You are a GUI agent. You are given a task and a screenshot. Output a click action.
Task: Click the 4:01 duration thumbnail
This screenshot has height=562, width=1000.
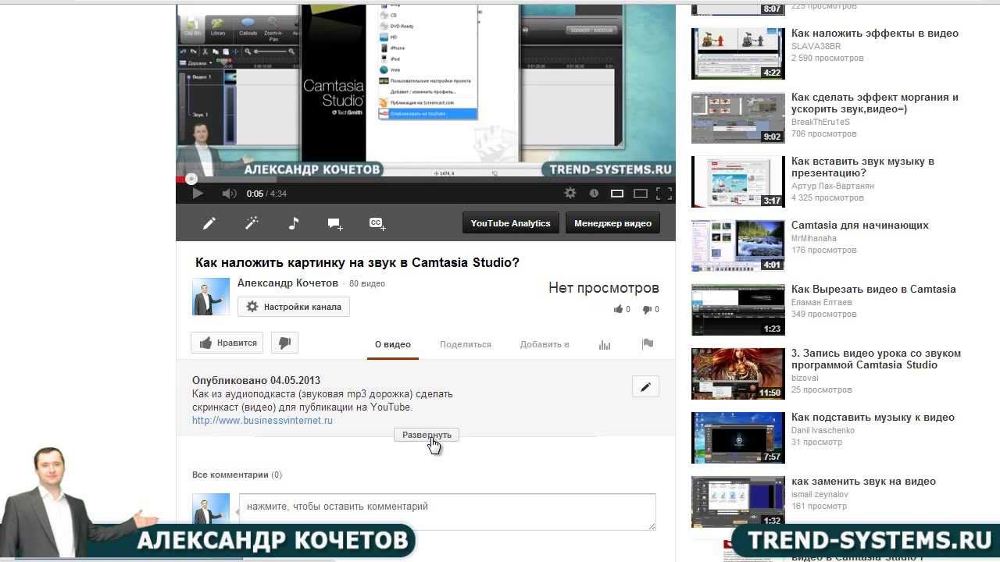pyautogui.click(x=738, y=245)
